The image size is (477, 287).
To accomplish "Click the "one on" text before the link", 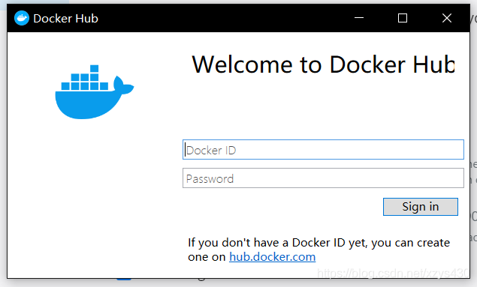I will [x=207, y=257].
